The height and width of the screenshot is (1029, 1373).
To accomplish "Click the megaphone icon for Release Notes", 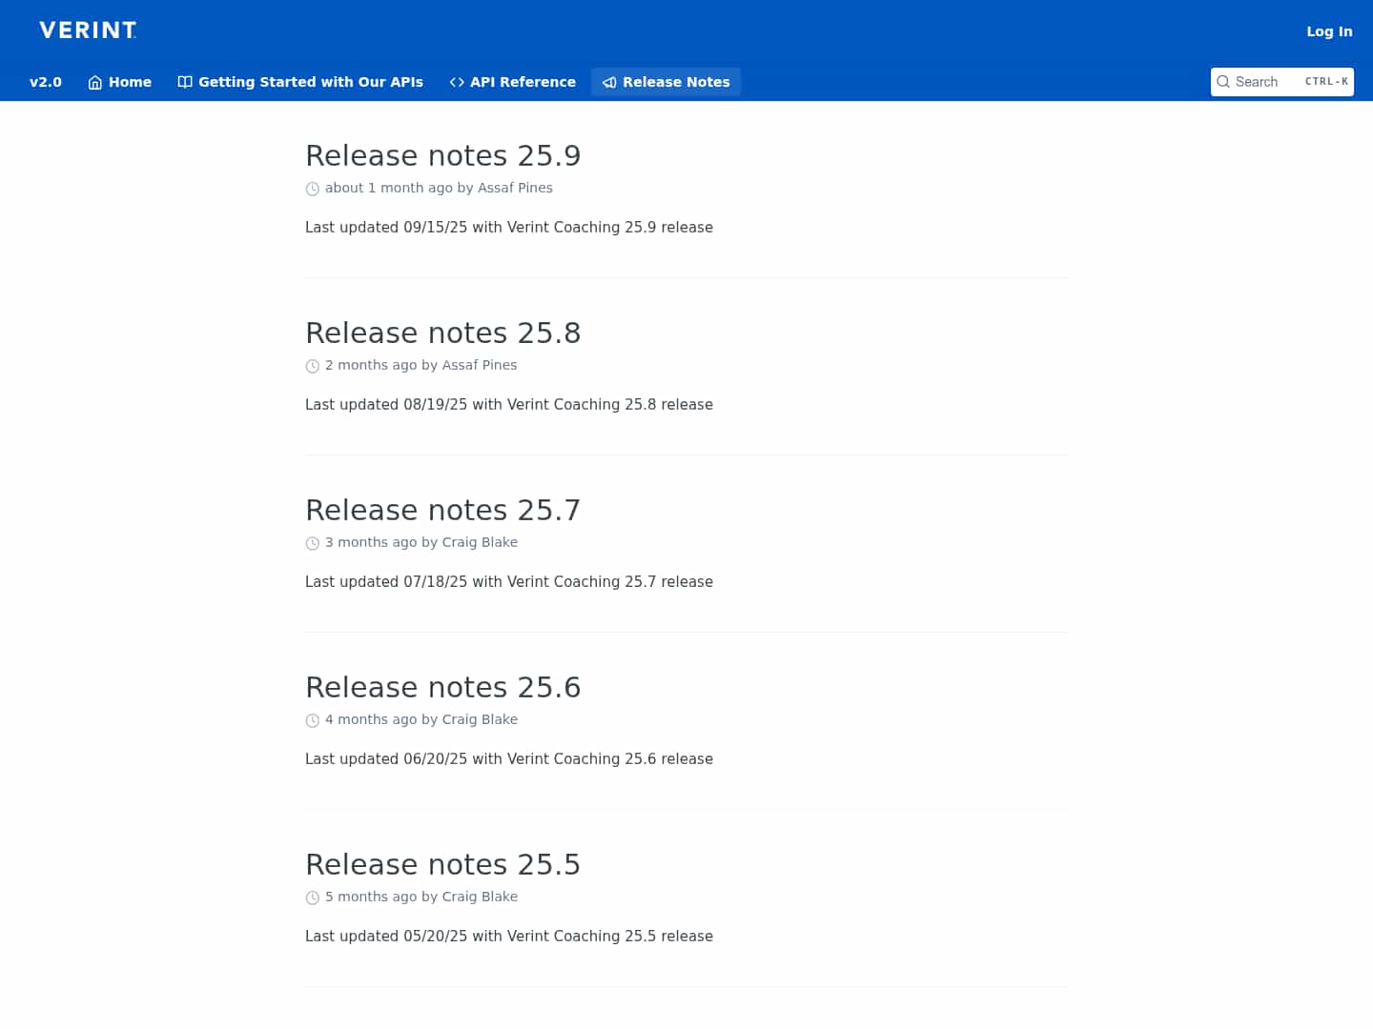I will [x=609, y=83].
